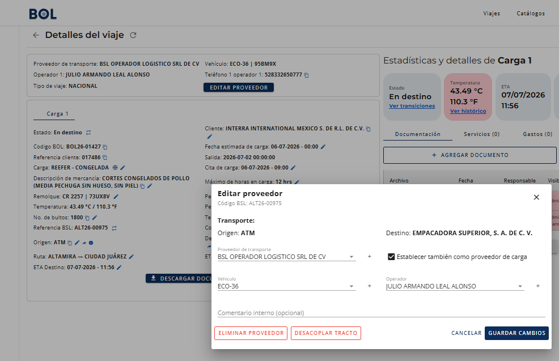Click the swap icon next to Estado En destino

pyautogui.click(x=88, y=133)
